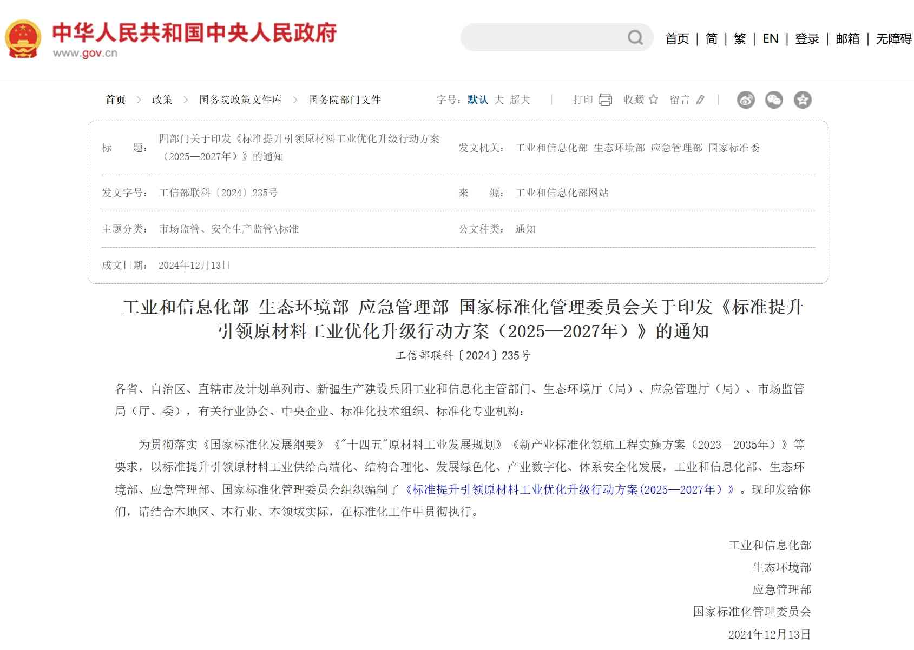Click the pencil message icon
Viewport: 914px width, 650px height.
(700, 100)
